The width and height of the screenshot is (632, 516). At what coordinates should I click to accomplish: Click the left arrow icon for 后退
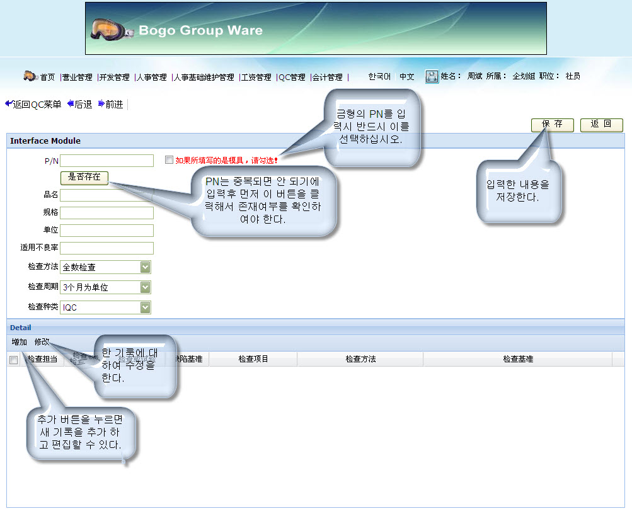tap(70, 104)
